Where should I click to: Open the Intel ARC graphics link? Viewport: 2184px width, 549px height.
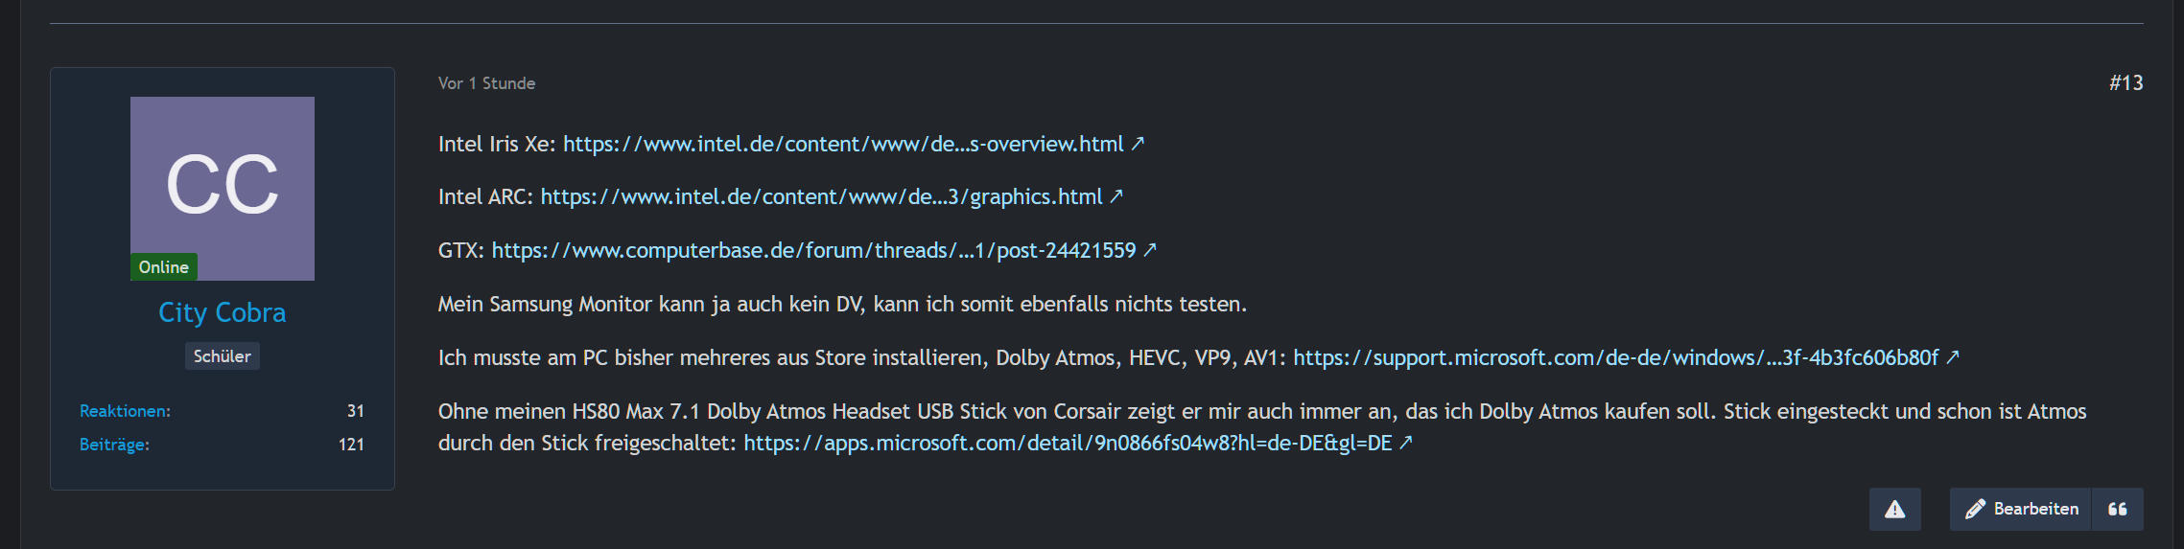(822, 196)
